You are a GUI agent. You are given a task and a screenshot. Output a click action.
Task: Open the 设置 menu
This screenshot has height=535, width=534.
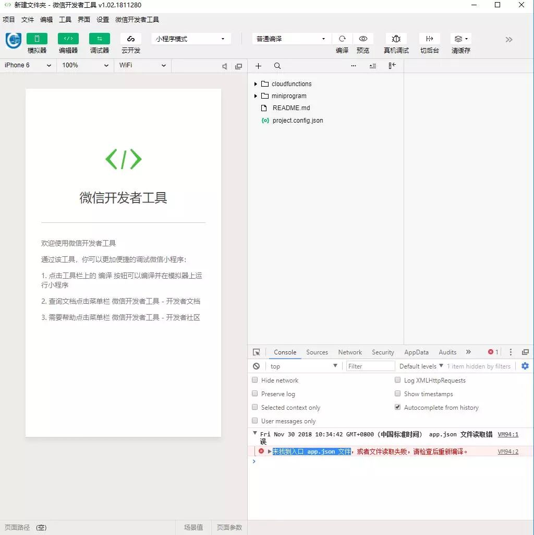[x=102, y=20]
